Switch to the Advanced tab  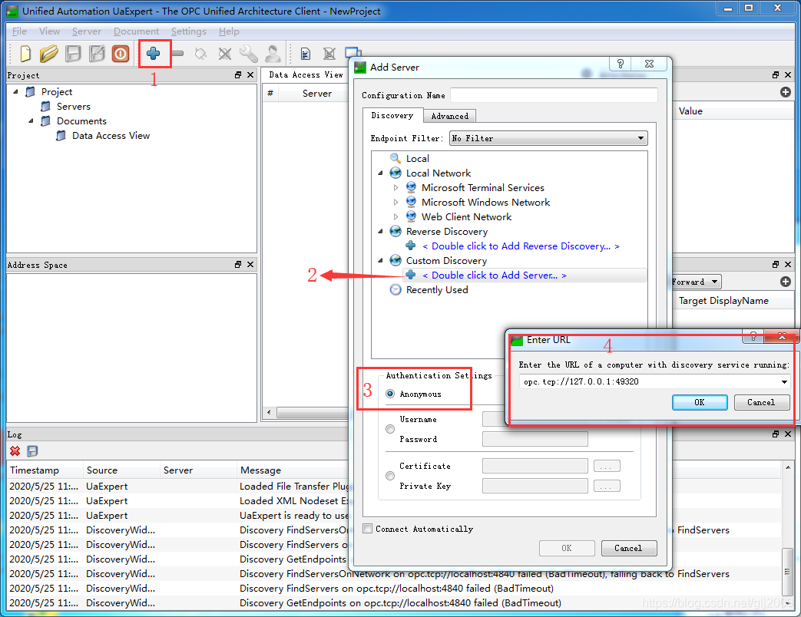[x=449, y=116]
